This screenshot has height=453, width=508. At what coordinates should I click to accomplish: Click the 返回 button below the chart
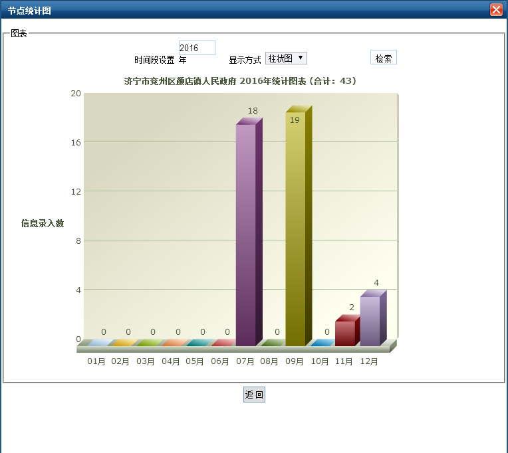pos(254,395)
